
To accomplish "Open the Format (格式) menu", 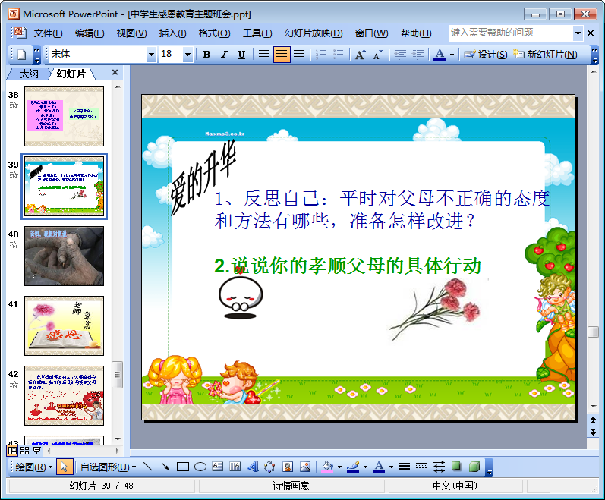I will pos(214,33).
